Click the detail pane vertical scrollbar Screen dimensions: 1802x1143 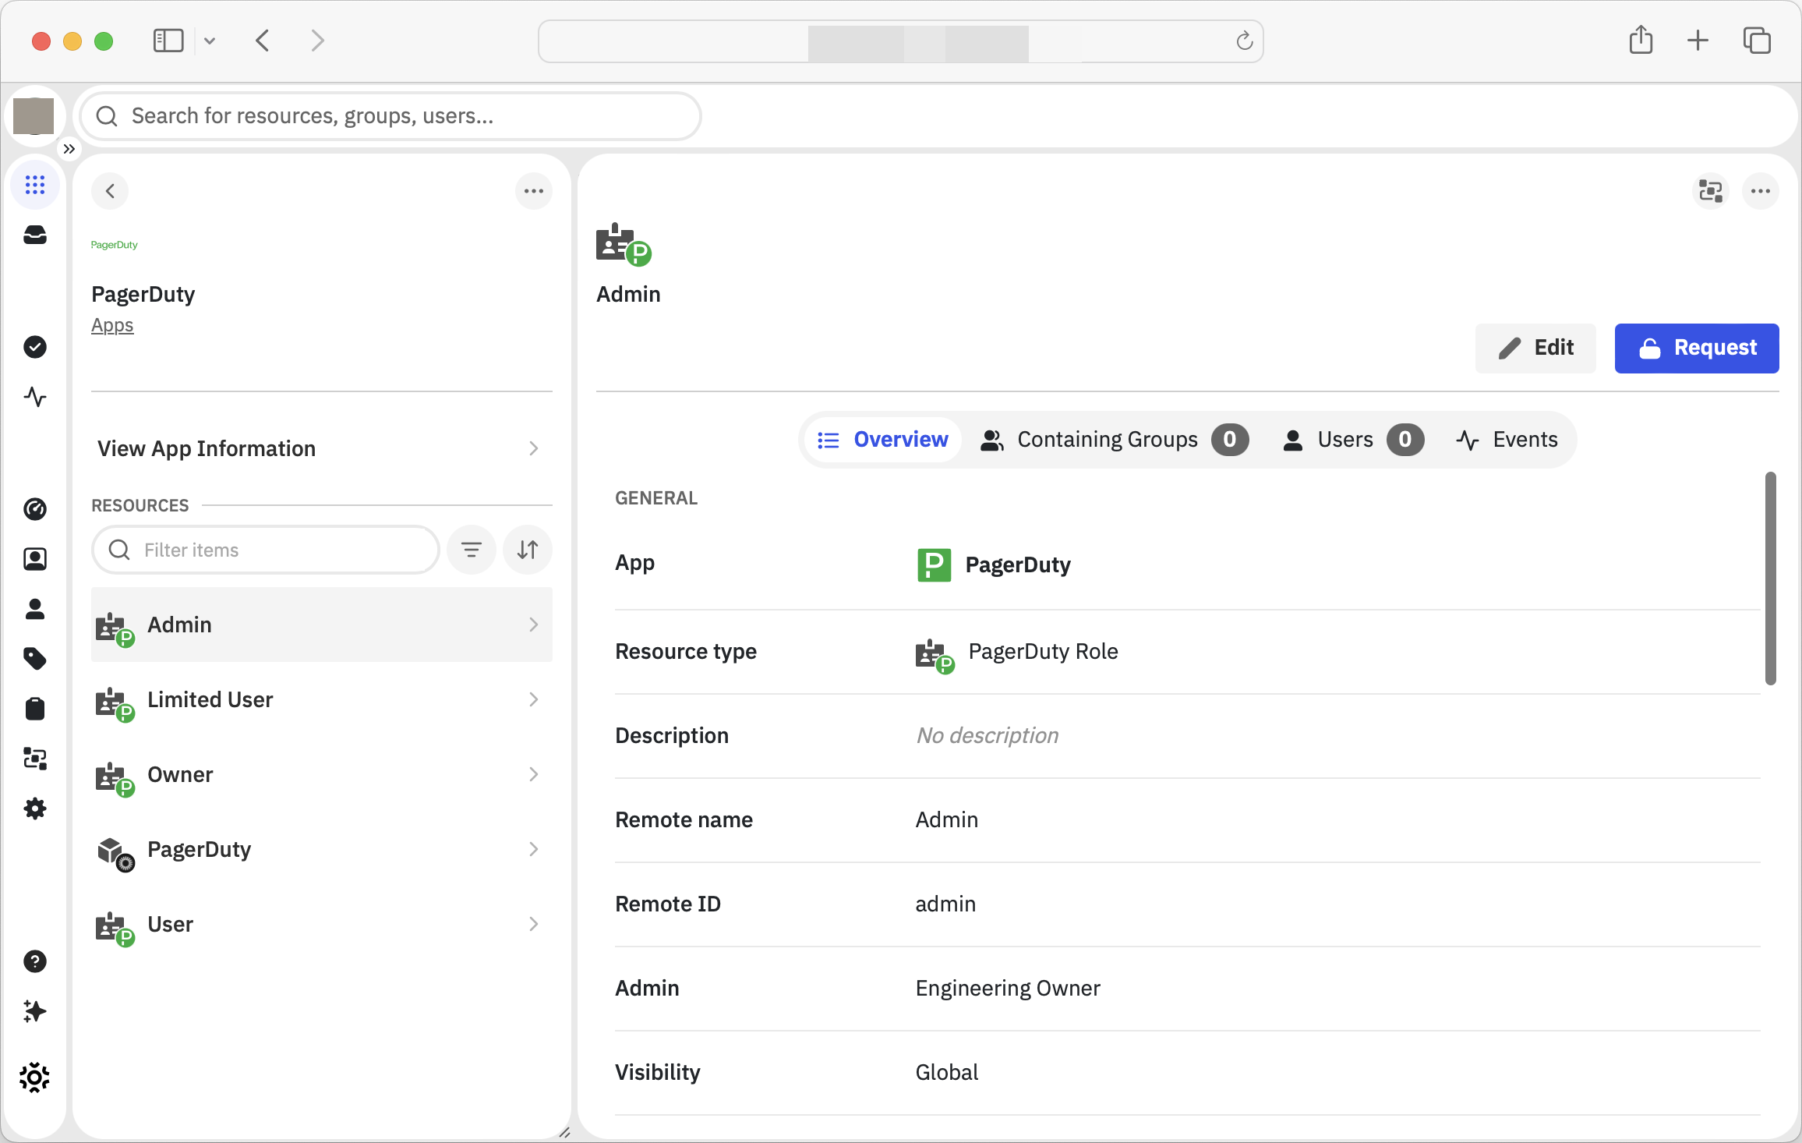[x=1771, y=579]
